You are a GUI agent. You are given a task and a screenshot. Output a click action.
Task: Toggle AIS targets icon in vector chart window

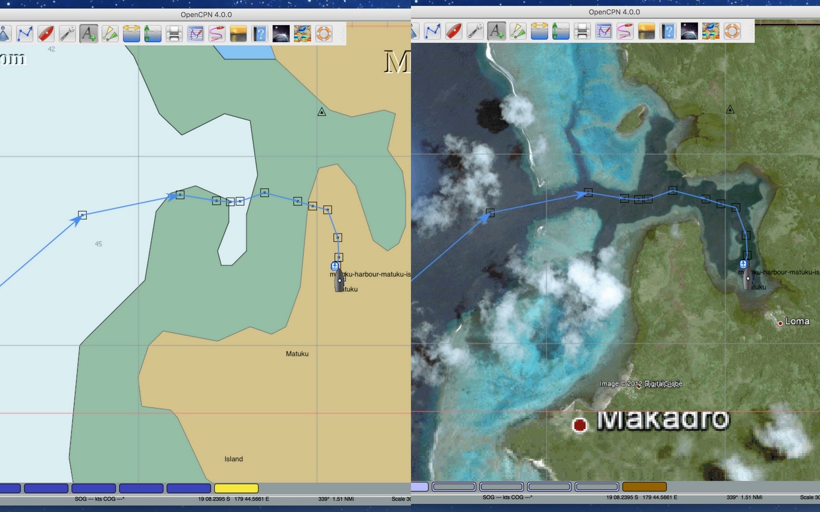(x=110, y=34)
